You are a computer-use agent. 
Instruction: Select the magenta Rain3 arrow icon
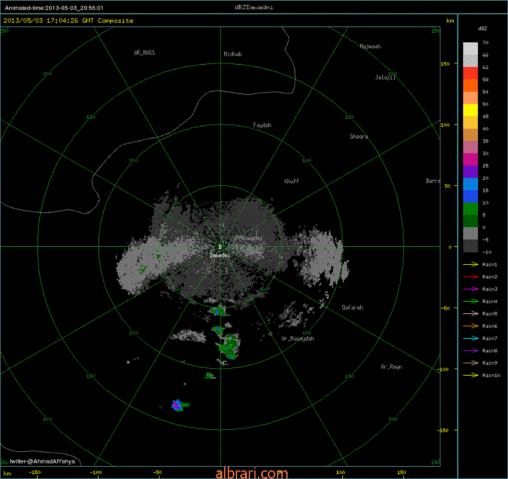[470, 289]
